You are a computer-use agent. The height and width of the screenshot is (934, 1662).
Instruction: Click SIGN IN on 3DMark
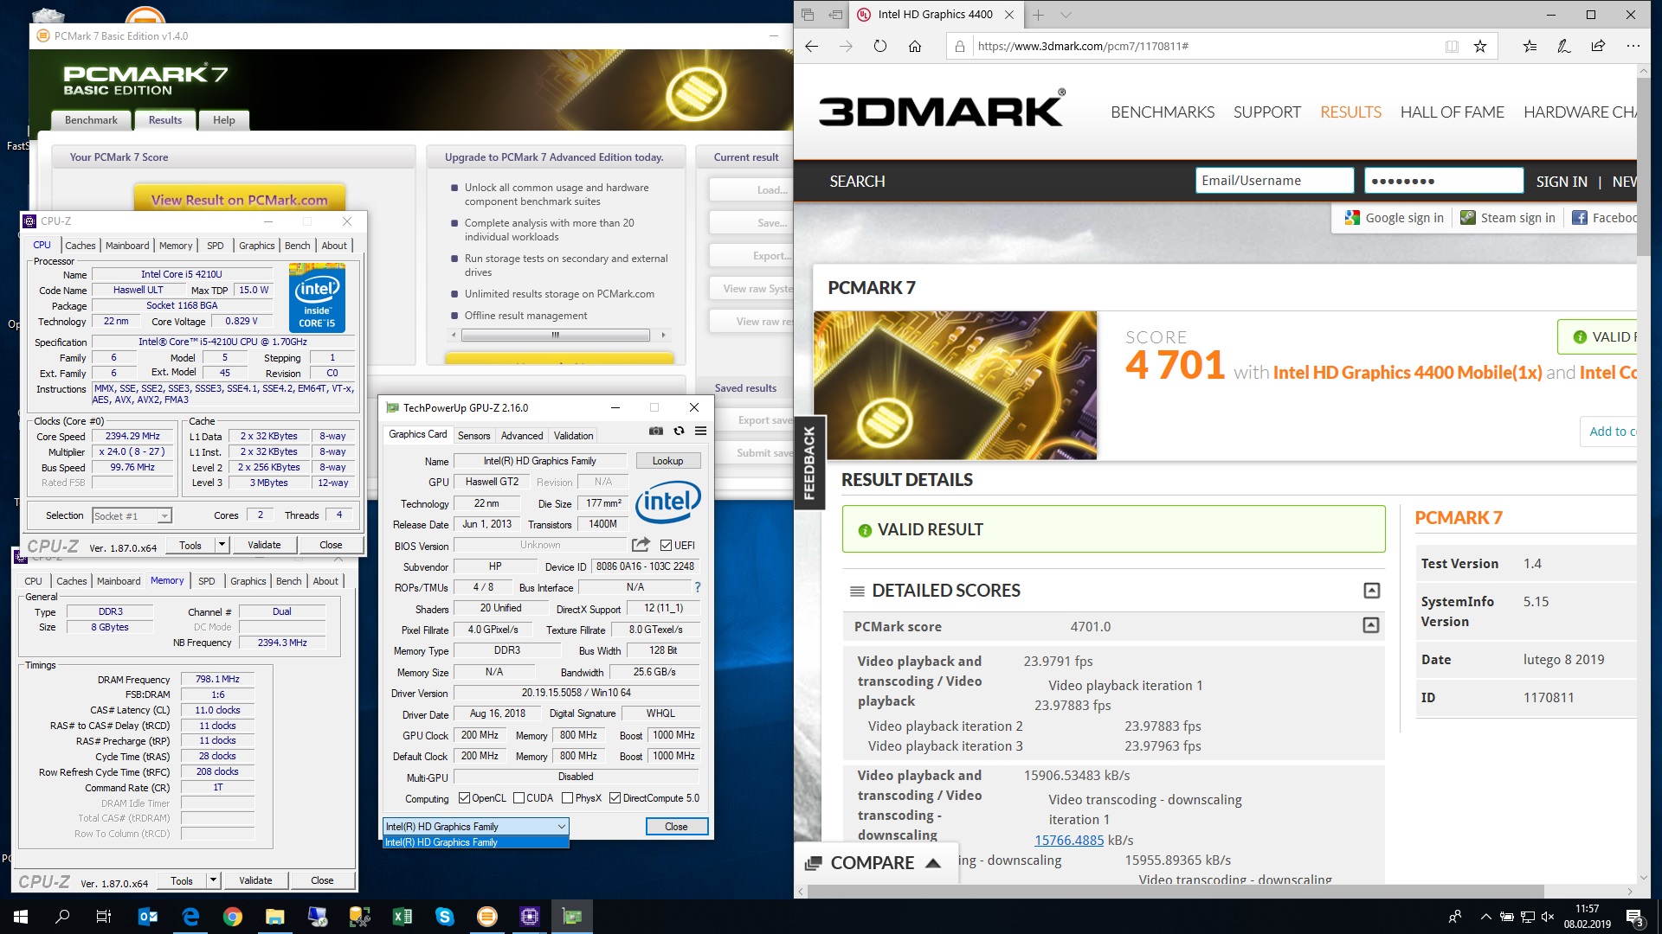(1562, 182)
